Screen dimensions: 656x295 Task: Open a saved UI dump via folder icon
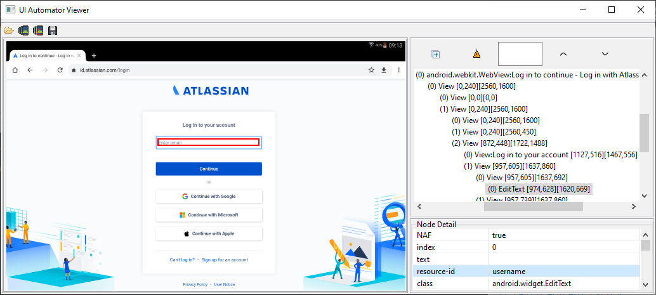pos(10,30)
